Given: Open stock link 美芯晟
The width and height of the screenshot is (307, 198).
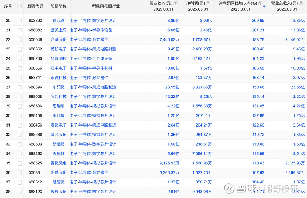Looking at the screenshot, I should pyautogui.click(x=59, y=116).
